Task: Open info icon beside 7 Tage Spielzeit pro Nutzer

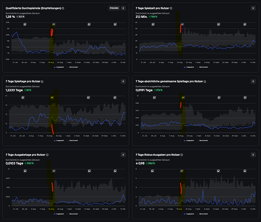Action: pyautogui.click(x=171, y=8)
